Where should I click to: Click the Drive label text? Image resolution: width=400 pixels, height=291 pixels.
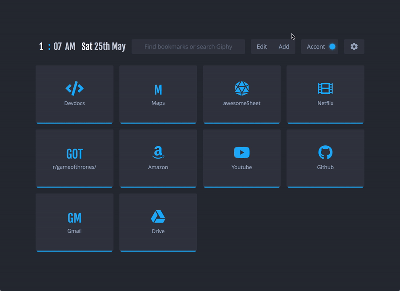tap(158, 231)
